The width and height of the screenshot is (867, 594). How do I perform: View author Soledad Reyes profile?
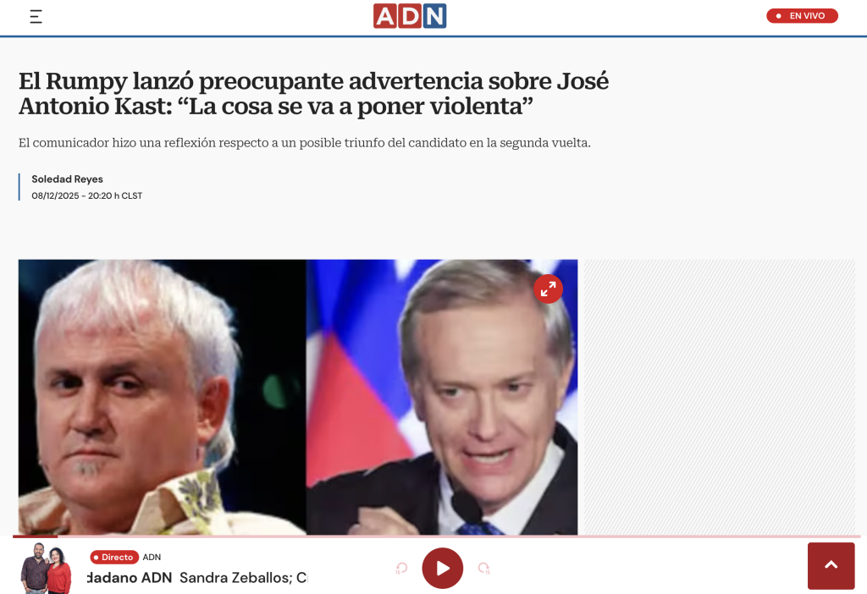click(x=67, y=179)
